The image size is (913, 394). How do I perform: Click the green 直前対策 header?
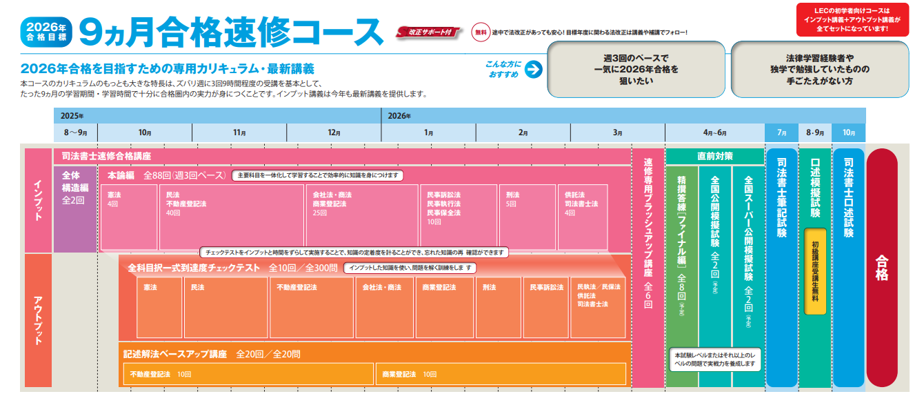[x=714, y=156]
